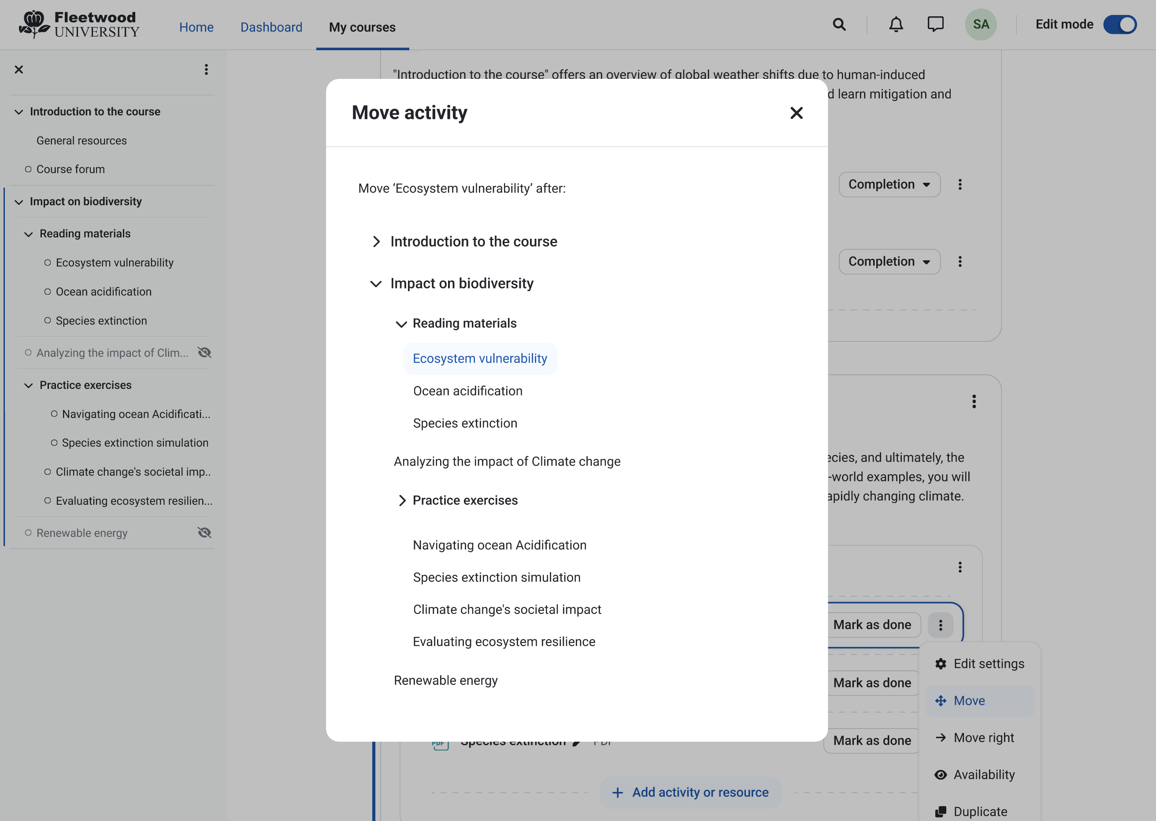Select Analyzing the impact of Climate change target
Image resolution: width=1156 pixels, height=821 pixels.
pos(507,462)
